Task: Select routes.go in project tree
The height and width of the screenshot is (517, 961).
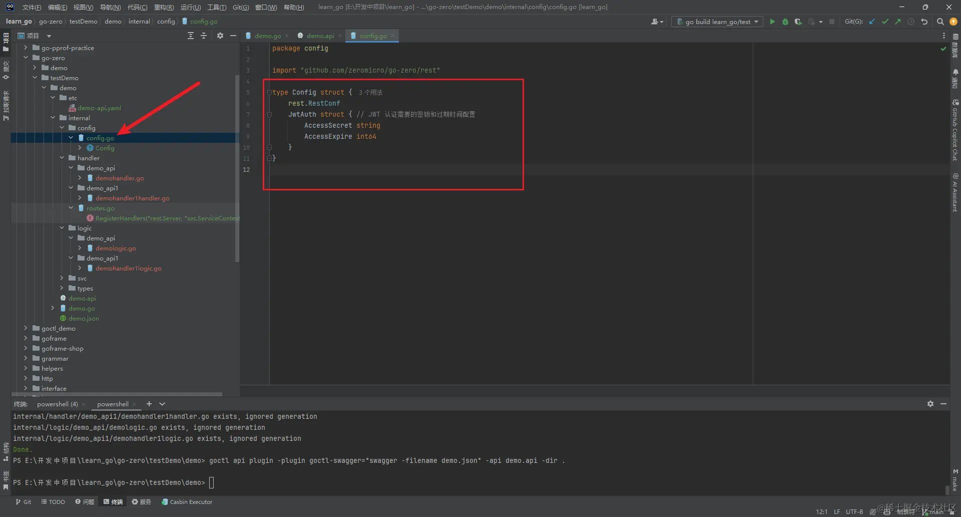Action: click(100, 208)
